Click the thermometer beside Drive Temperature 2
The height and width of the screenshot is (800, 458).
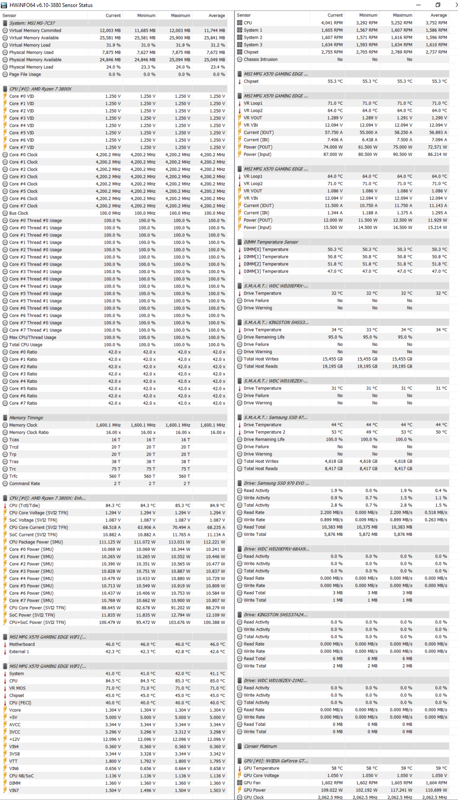(240, 432)
